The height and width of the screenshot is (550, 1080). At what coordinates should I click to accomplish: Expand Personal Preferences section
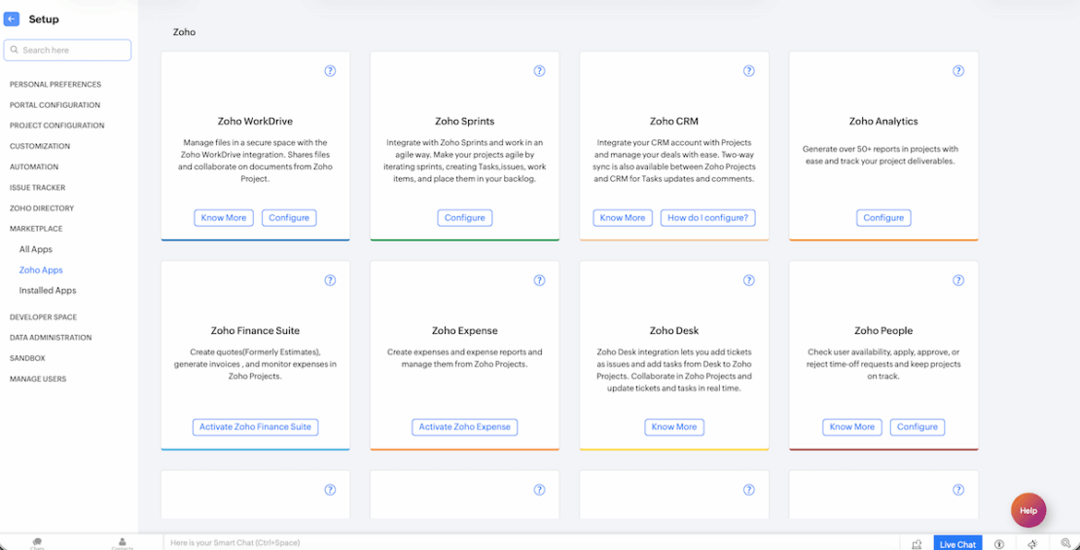[55, 85]
